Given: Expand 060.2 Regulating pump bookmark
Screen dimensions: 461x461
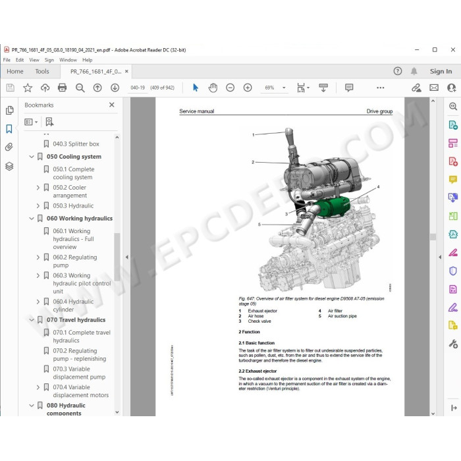Looking at the screenshot, I should pyautogui.click(x=38, y=258).
